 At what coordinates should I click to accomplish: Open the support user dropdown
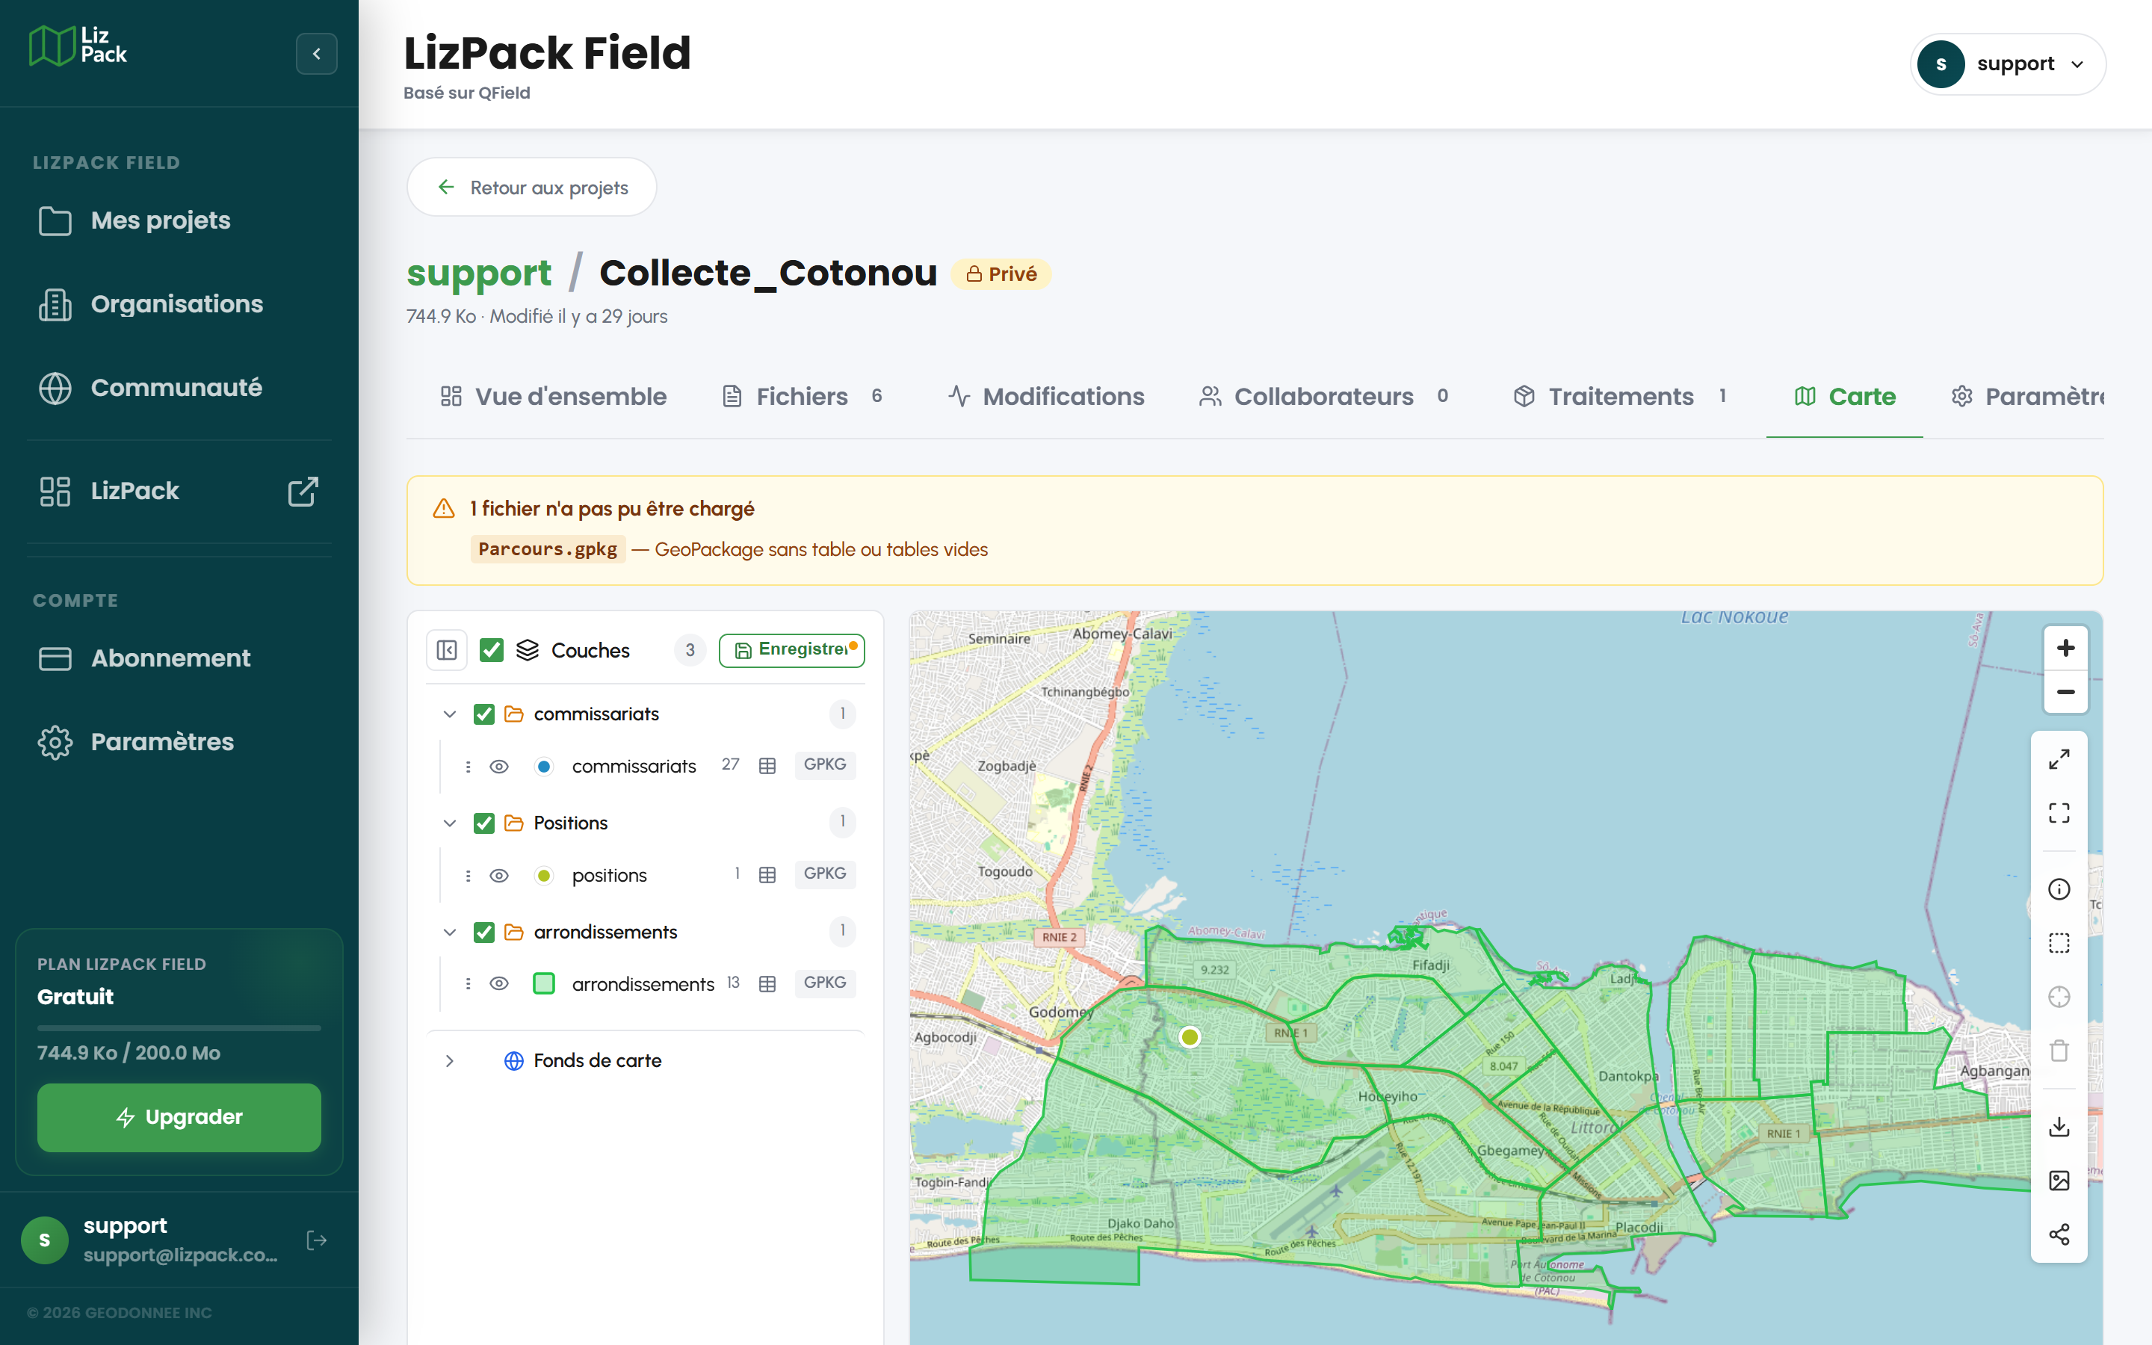click(x=2007, y=64)
